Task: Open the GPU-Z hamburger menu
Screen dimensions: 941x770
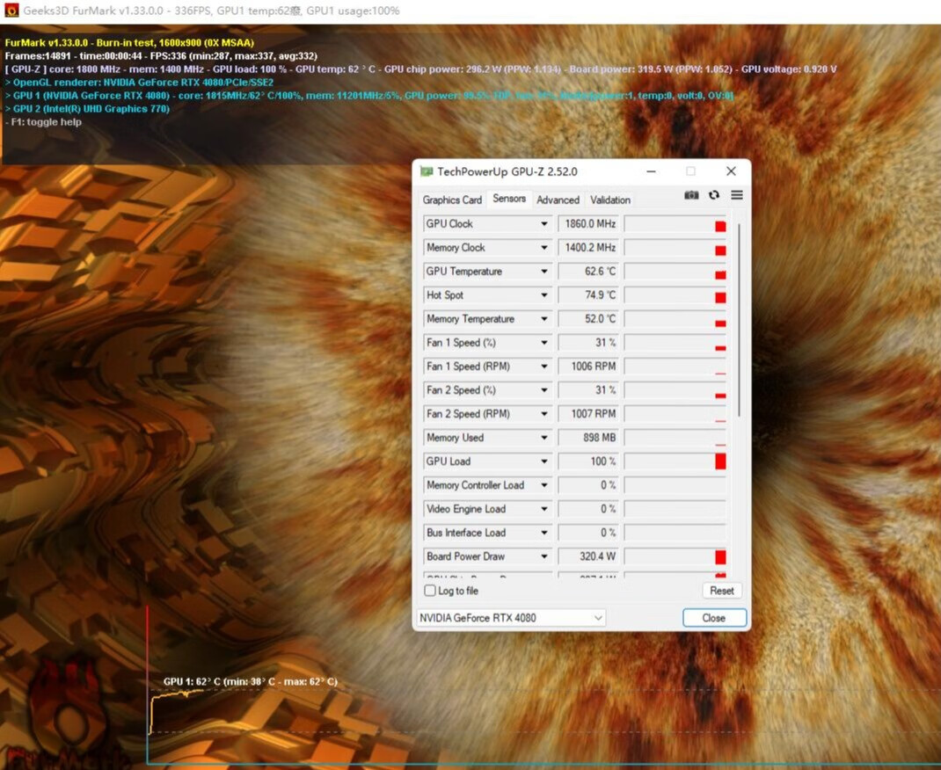Action: tap(737, 195)
